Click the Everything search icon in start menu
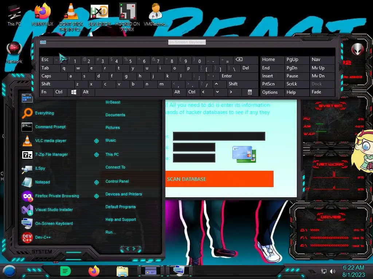The width and height of the screenshot is (373, 279). (27, 113)
